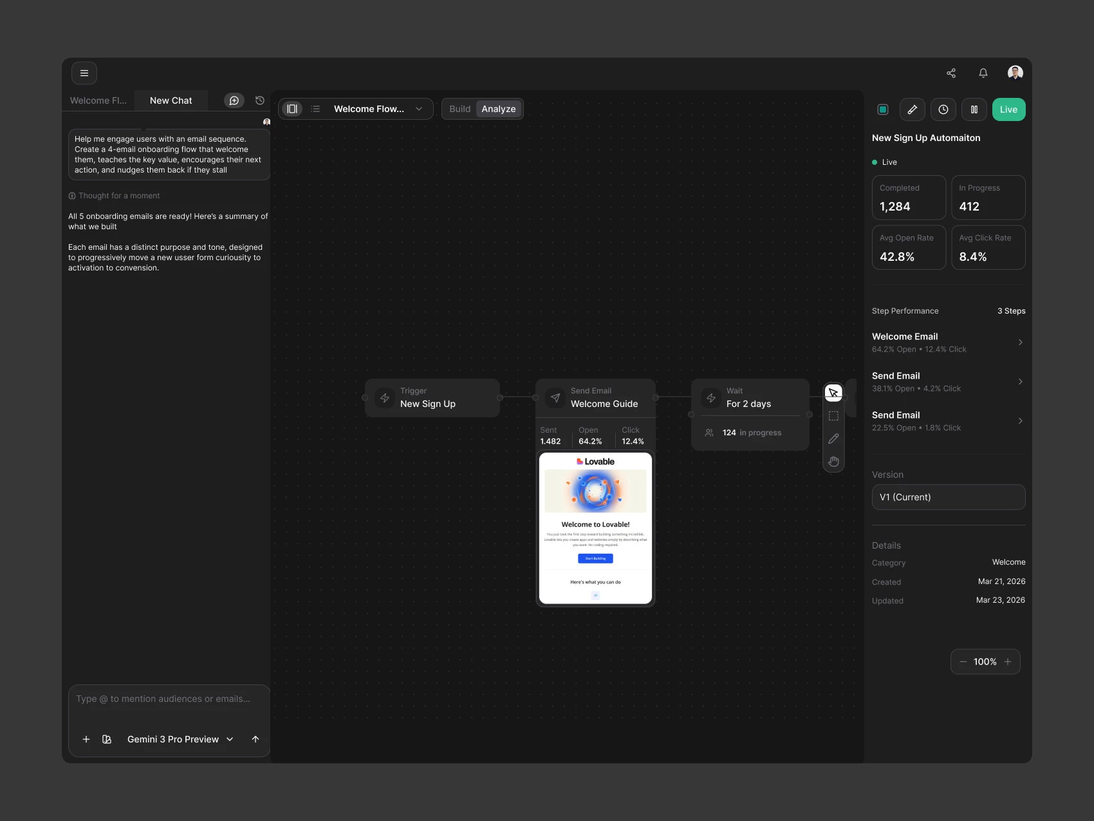Viewport: 1094px width, 821px height.
Task: Open the Lovable welcome email preview thumbnail
Action: pyautogui.click(x=596, y=528)
